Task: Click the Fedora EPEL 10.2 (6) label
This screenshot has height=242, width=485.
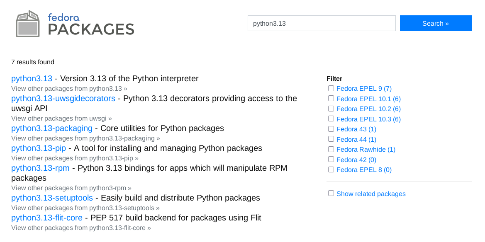Action: point(369,109)
